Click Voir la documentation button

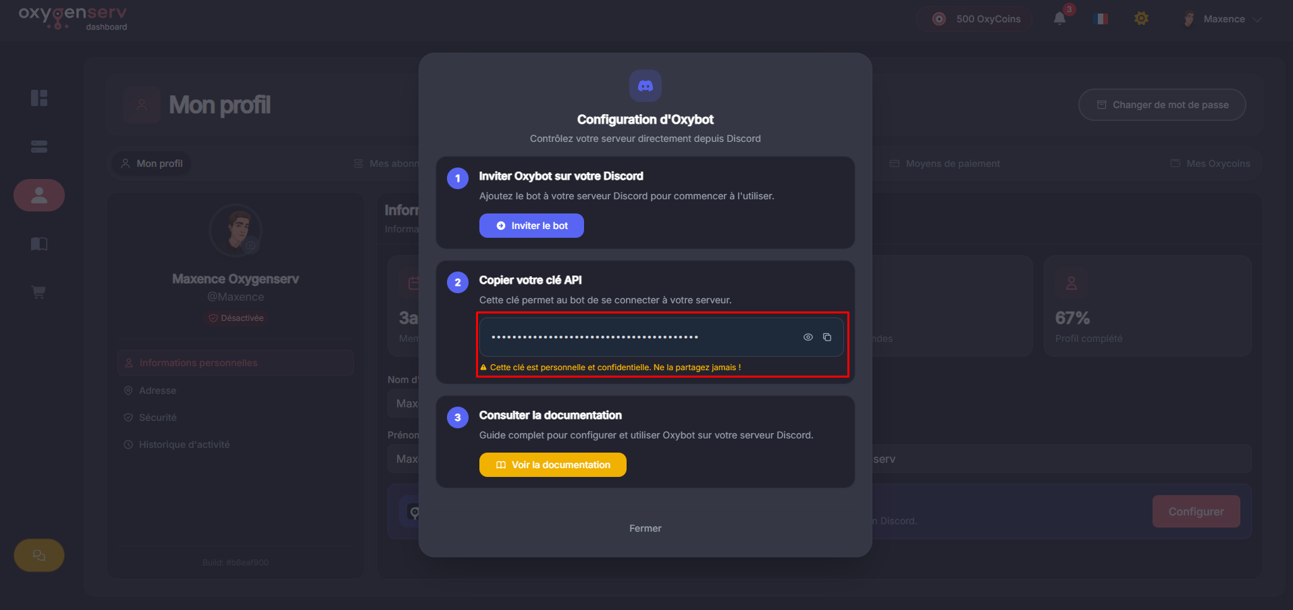552,465
